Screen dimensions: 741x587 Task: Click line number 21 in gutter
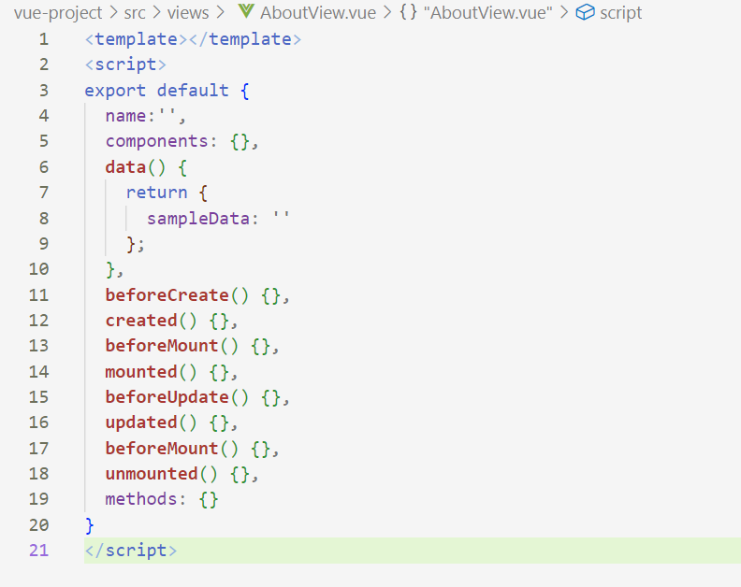click(38, 551)
